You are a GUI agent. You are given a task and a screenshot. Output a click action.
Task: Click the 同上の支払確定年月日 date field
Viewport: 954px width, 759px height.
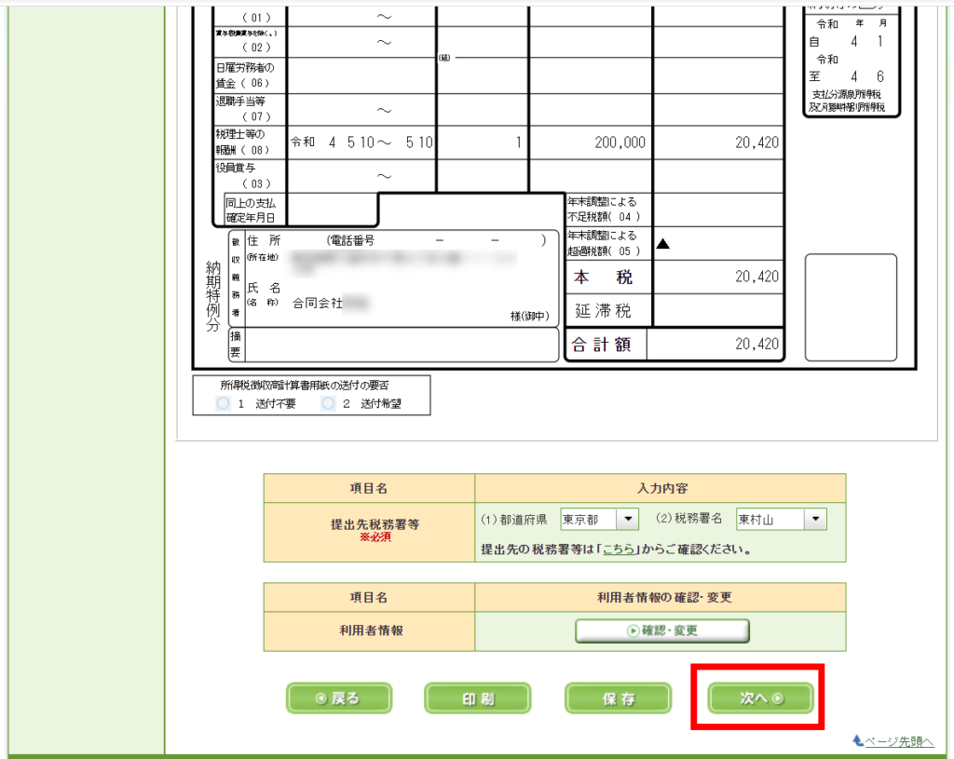coord(331,210)
